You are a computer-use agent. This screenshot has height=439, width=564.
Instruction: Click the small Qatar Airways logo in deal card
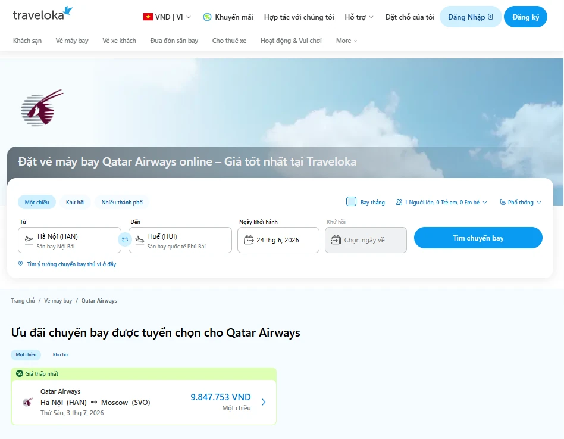point(28,402)
